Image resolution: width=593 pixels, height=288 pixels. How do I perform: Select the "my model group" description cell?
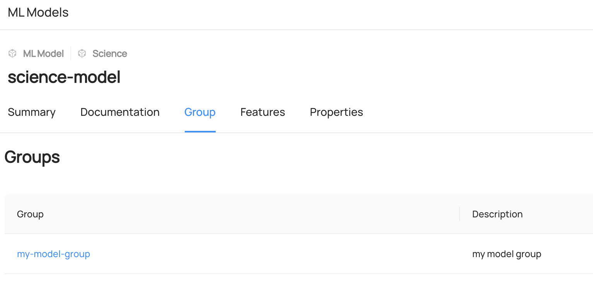click(x=506, y=254)
